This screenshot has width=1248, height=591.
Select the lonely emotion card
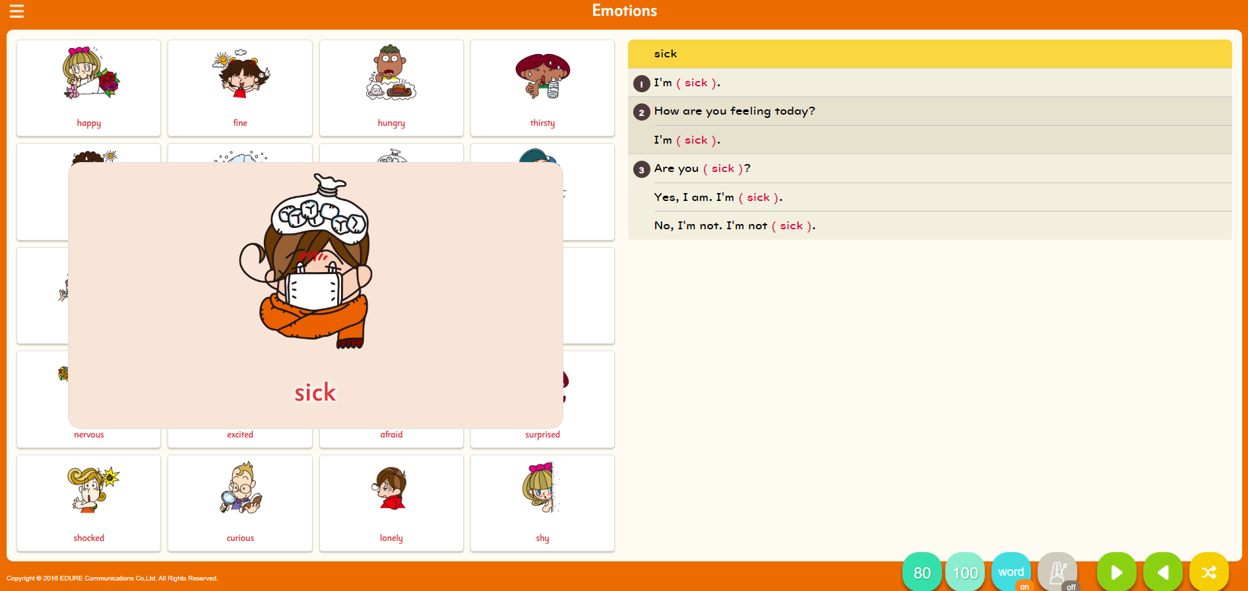point(391,503)
